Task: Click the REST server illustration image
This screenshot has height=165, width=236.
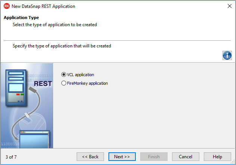Action: (x=27, y=106)
